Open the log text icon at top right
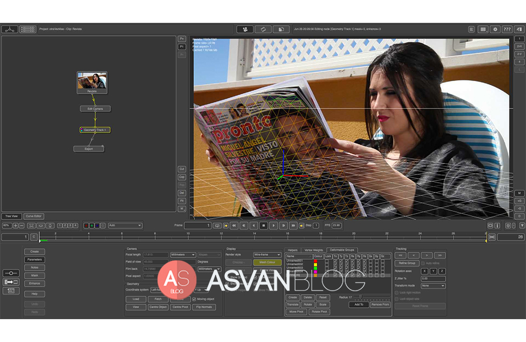526x342 pixels. (x=471, y=29)
